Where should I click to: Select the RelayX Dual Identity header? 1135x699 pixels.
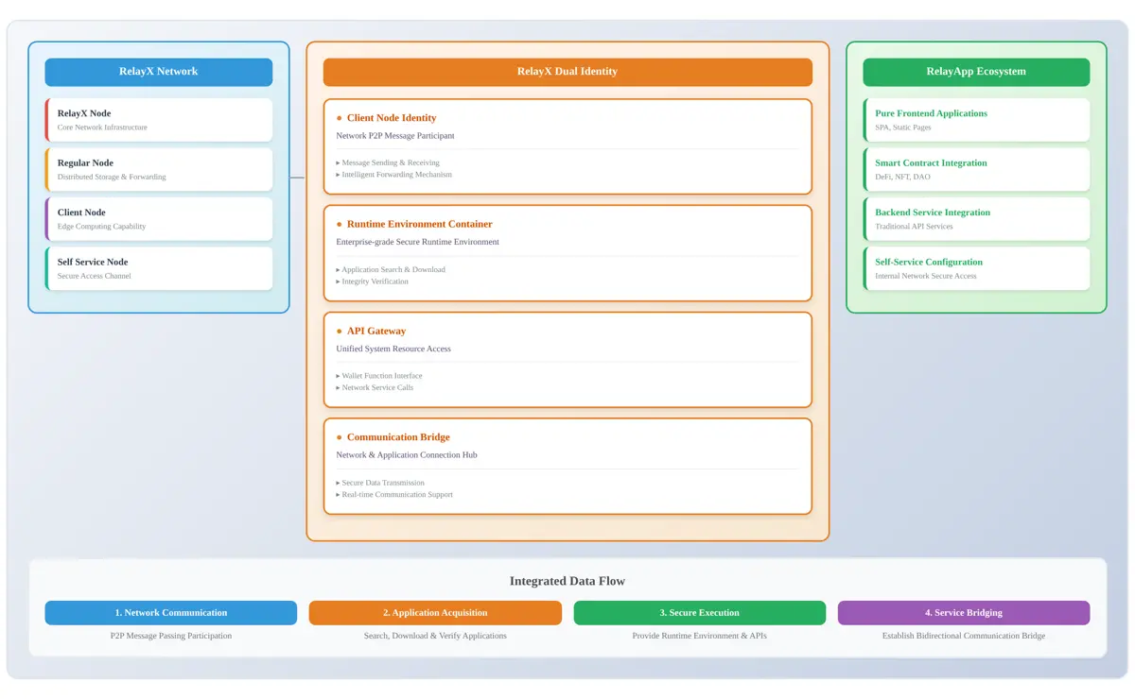[567, 72]
